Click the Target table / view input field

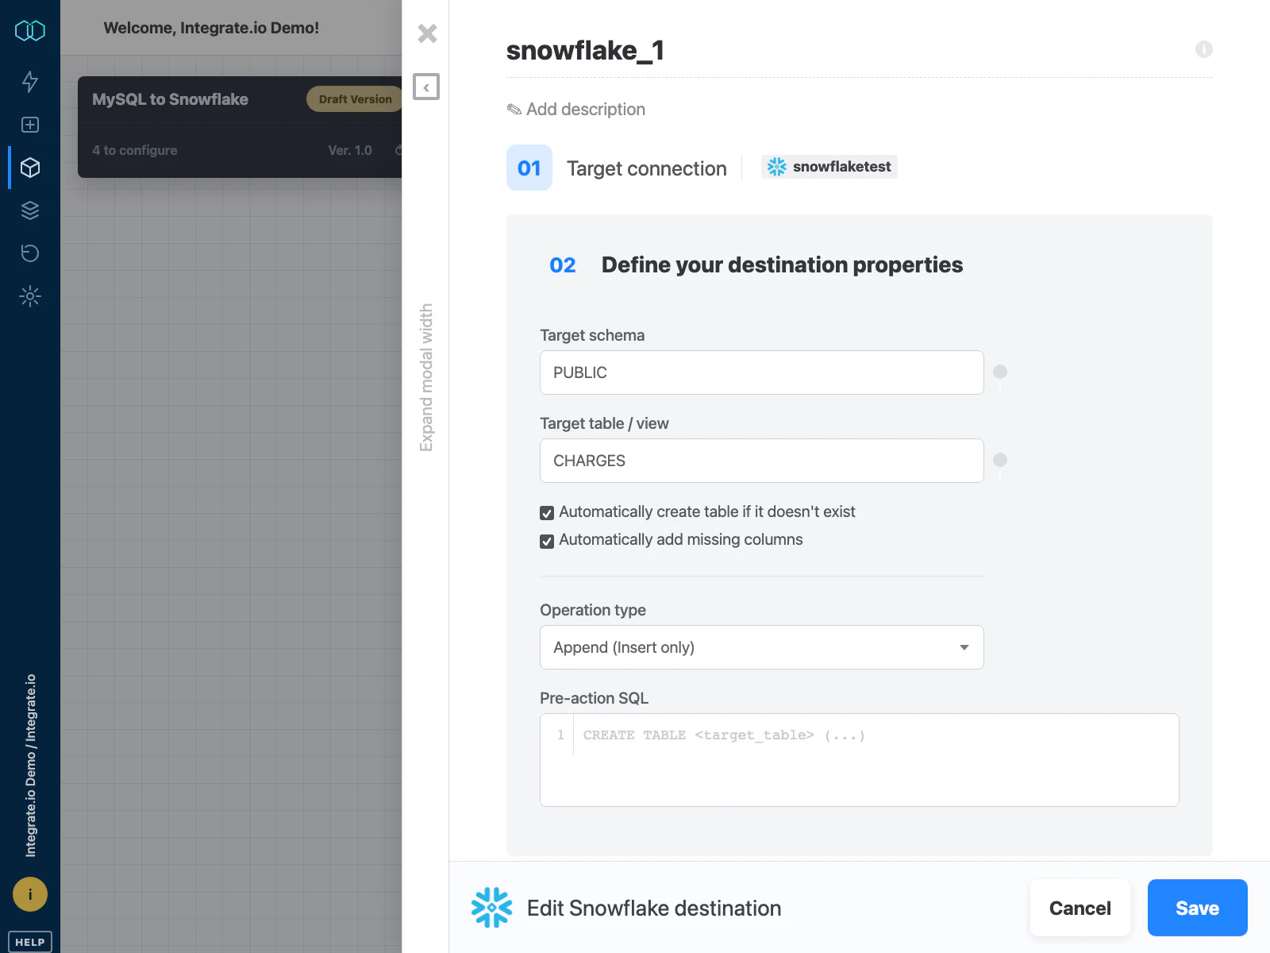pyautogui.click(x=762, y=461)
